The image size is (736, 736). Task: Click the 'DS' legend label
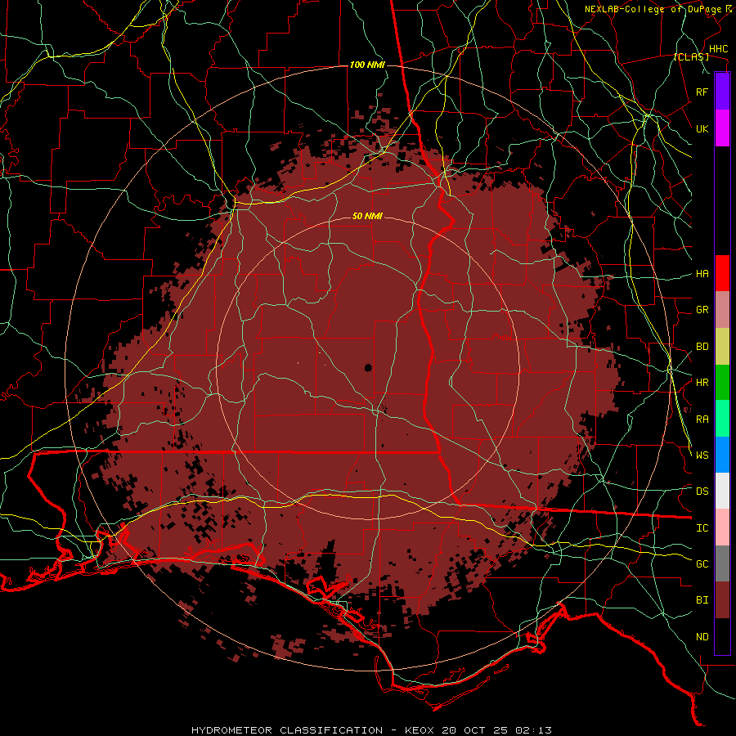tap(702, 491)
